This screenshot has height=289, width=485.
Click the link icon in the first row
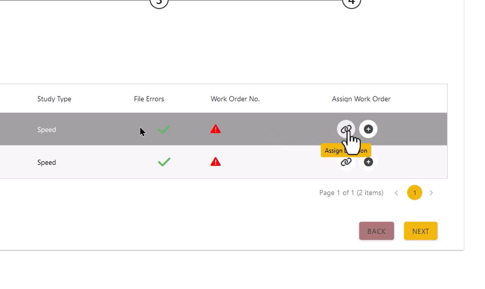click(346, 129)
